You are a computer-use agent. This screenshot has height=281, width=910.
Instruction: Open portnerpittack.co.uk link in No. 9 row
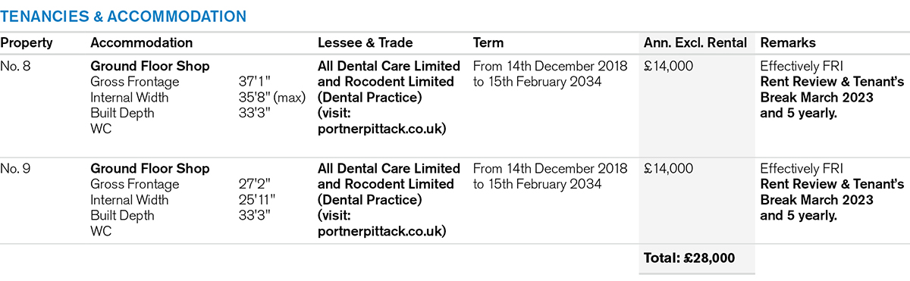[381, 232]
